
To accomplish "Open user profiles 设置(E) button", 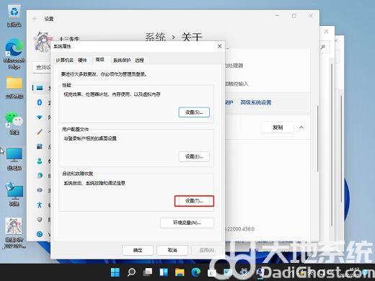I will click(x=194, y=156).
